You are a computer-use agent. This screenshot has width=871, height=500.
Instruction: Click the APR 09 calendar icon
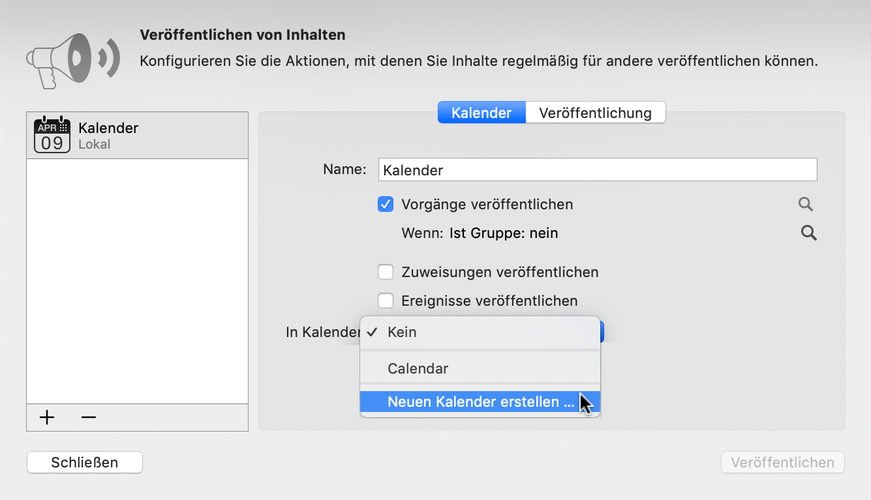click(52, 135)
